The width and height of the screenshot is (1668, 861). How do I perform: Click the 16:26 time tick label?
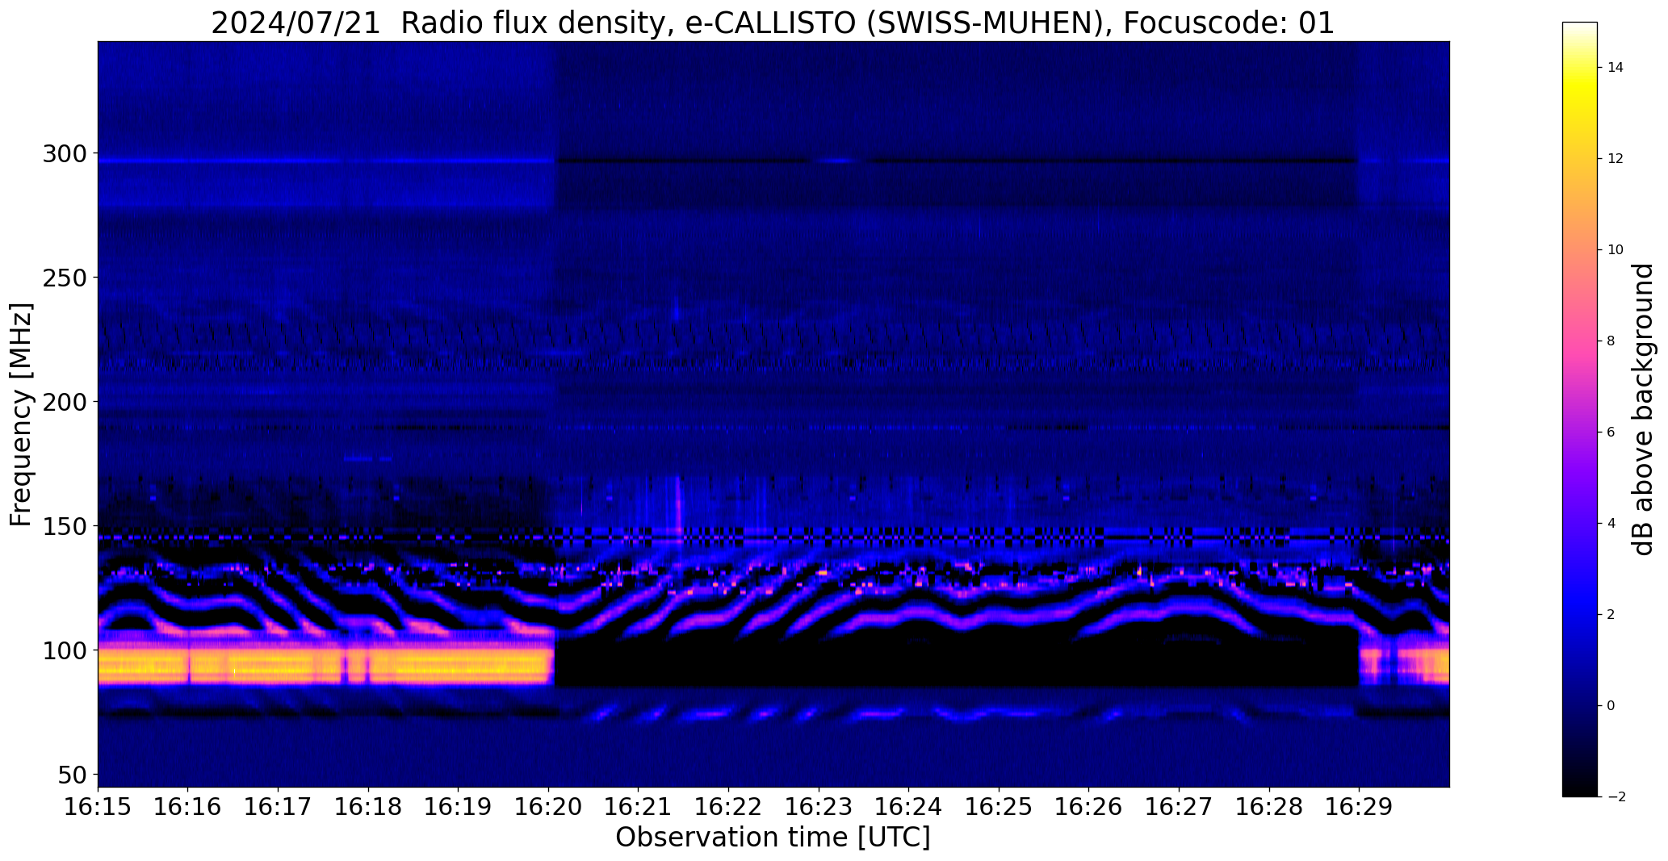coord(1089,807)
